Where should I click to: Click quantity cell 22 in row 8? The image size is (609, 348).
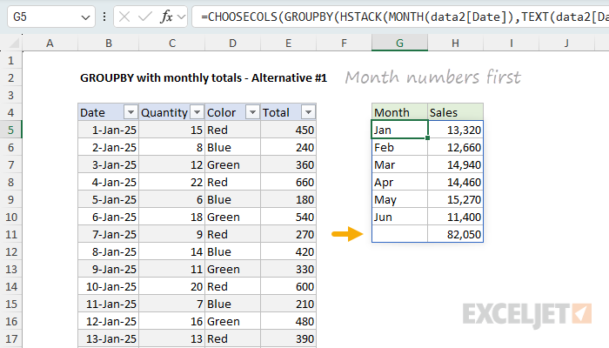[172, 182]
